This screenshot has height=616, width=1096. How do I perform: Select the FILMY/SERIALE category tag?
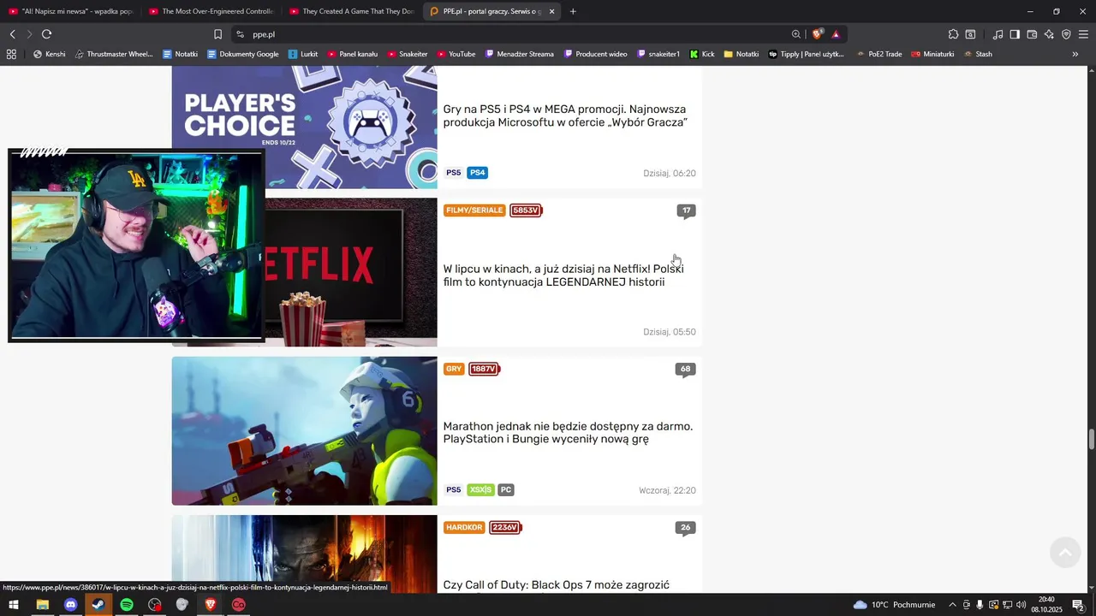click(474, 210)
